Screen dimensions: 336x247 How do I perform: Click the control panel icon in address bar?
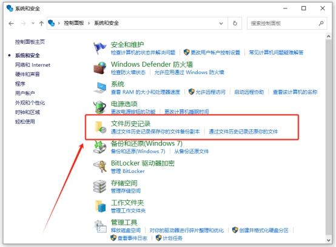(x=52, y=23)
